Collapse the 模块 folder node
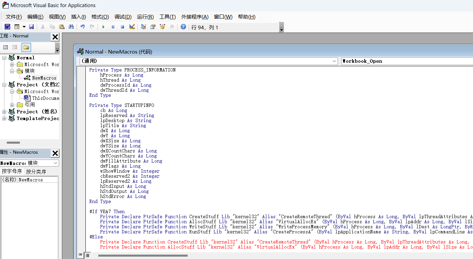473x259 pixels. (12, 71)
